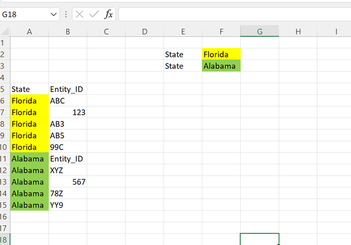The height and width of the screenshot is (245, 351).
Task: Click the Alabama cell in row 12
Action: pos(29,170)
